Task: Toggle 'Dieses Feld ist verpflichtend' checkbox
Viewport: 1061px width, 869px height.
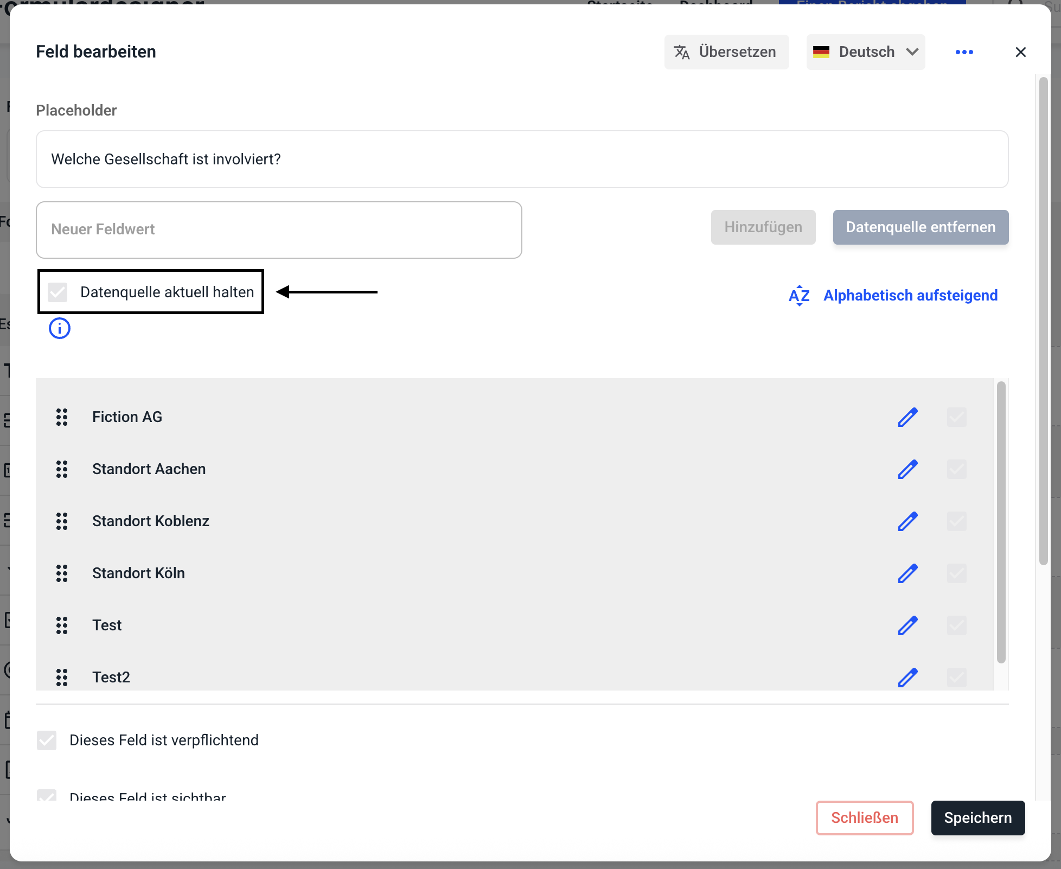Action: (47, 740)
